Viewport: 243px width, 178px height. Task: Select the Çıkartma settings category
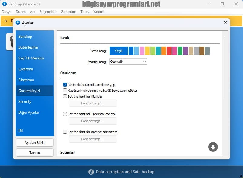pos(35,69)
